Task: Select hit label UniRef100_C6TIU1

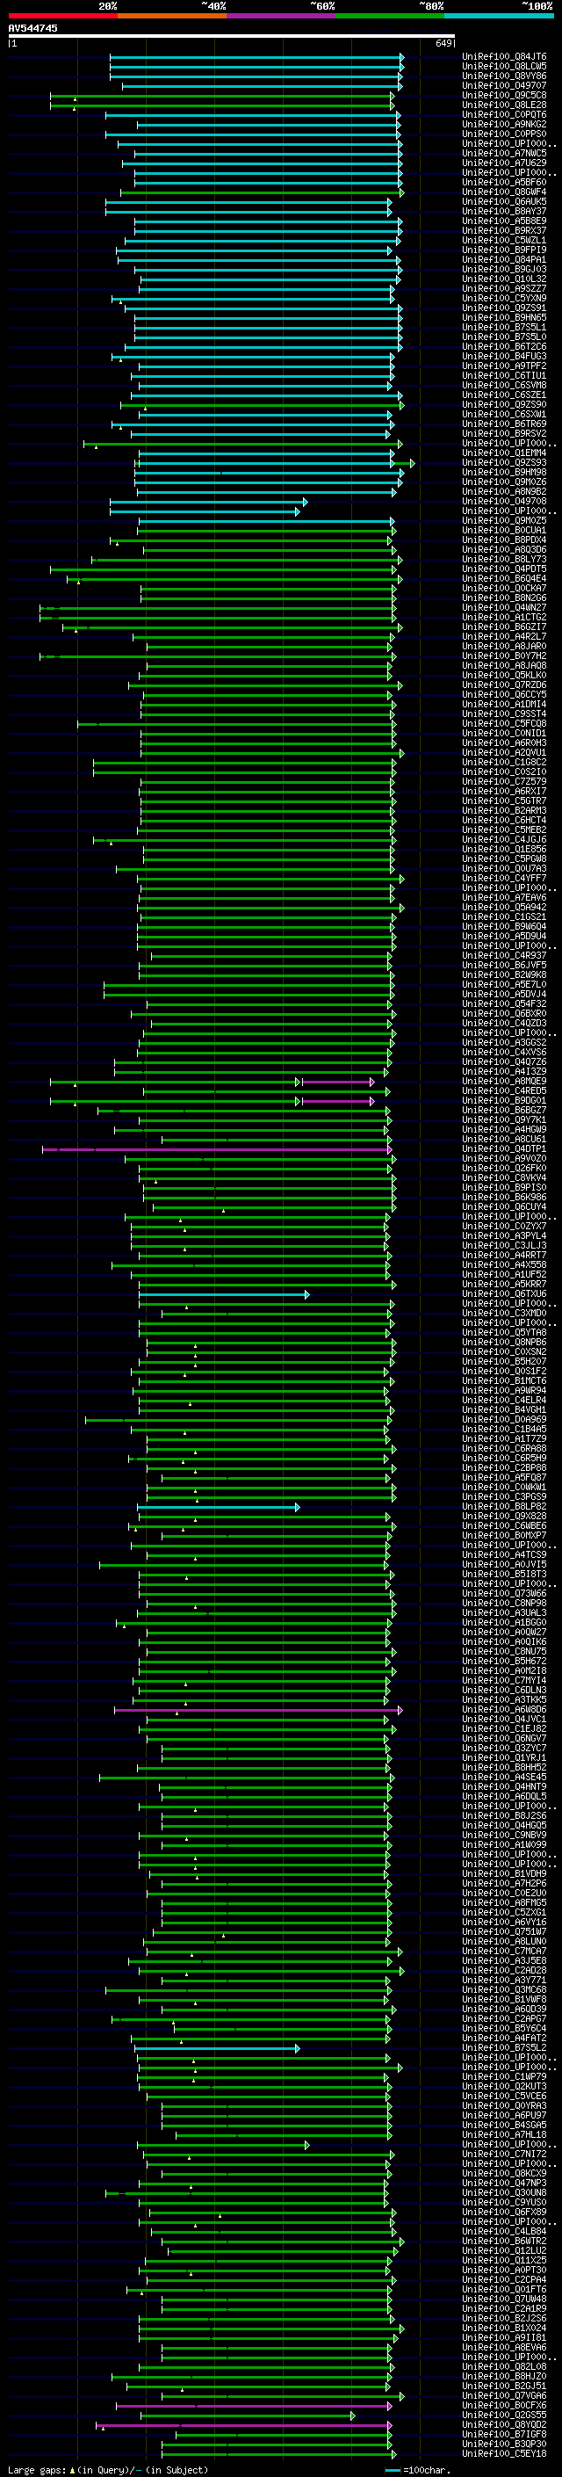Action: pyautogui.click(x=504, y=376)
